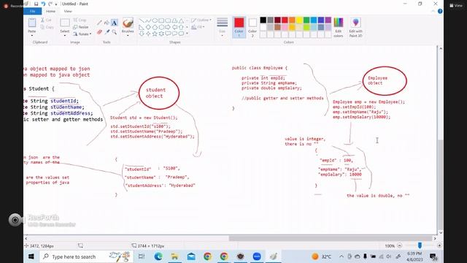Image resolution: width=467 pixels, height=263 pixels.
Task: Open the shape Outline dropdown
Action: coord(201,20)
